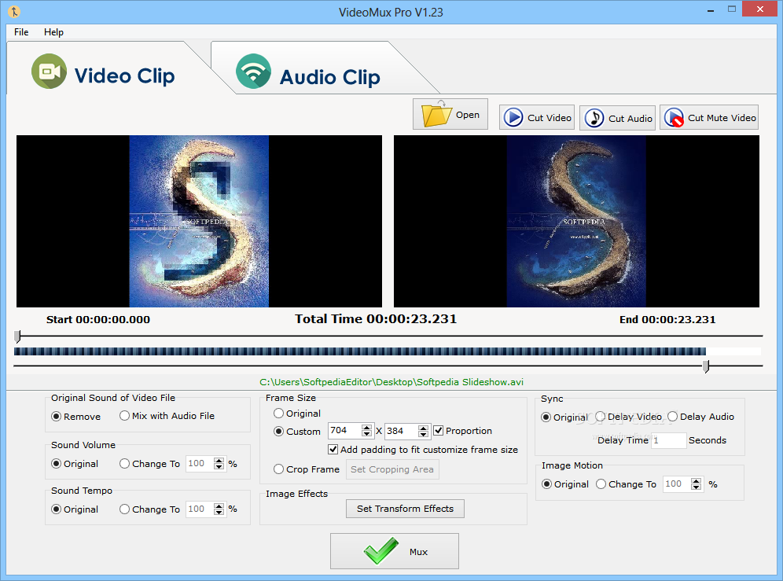
Task: Click the right video preview thumbnail
Action: click(x=576, y=221)
